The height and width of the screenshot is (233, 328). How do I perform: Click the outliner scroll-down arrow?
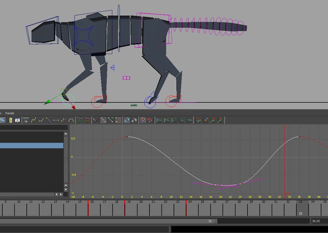point(66,190)
